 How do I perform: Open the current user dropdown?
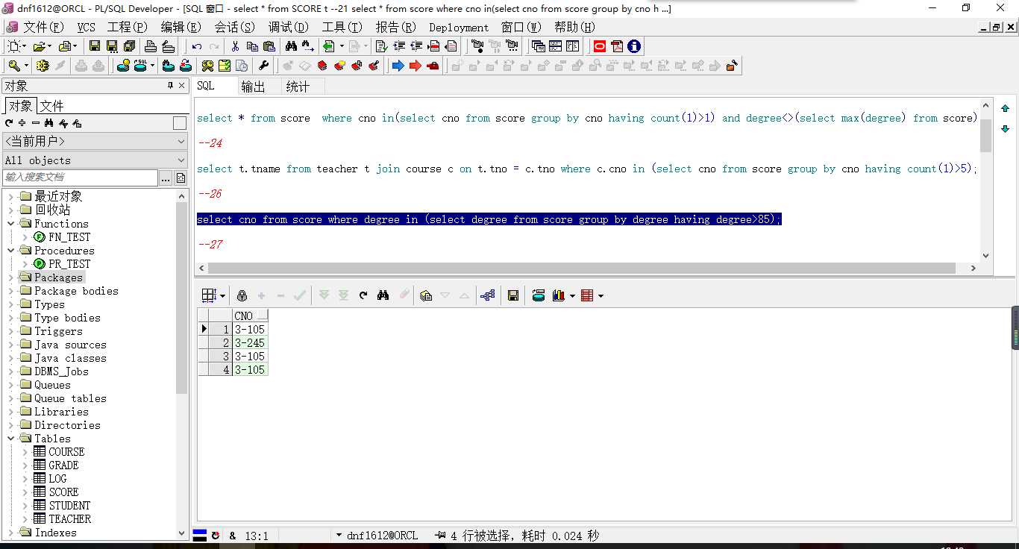95,141
